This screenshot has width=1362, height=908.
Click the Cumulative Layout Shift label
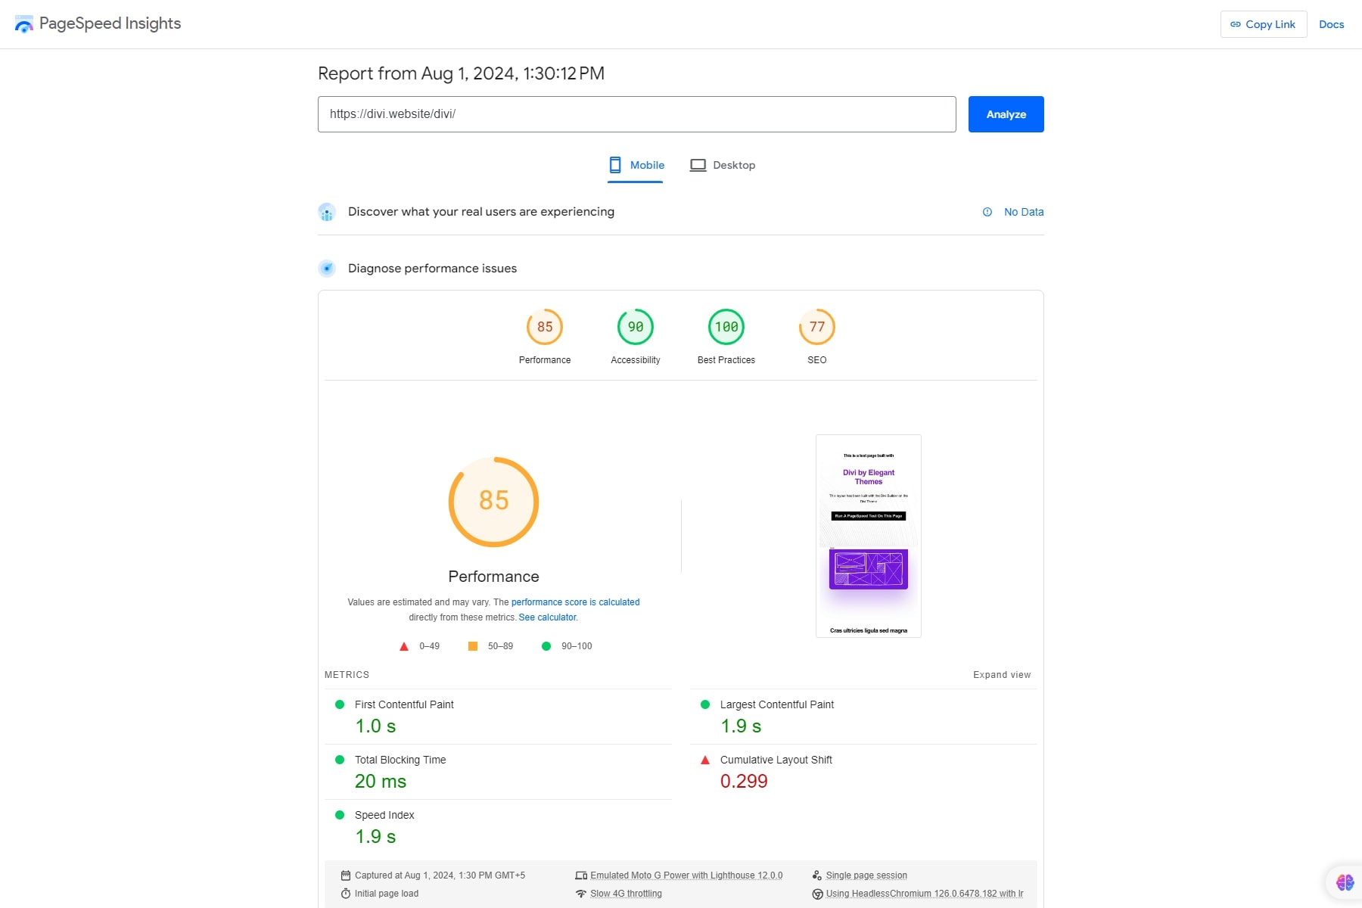click(776, 760)
